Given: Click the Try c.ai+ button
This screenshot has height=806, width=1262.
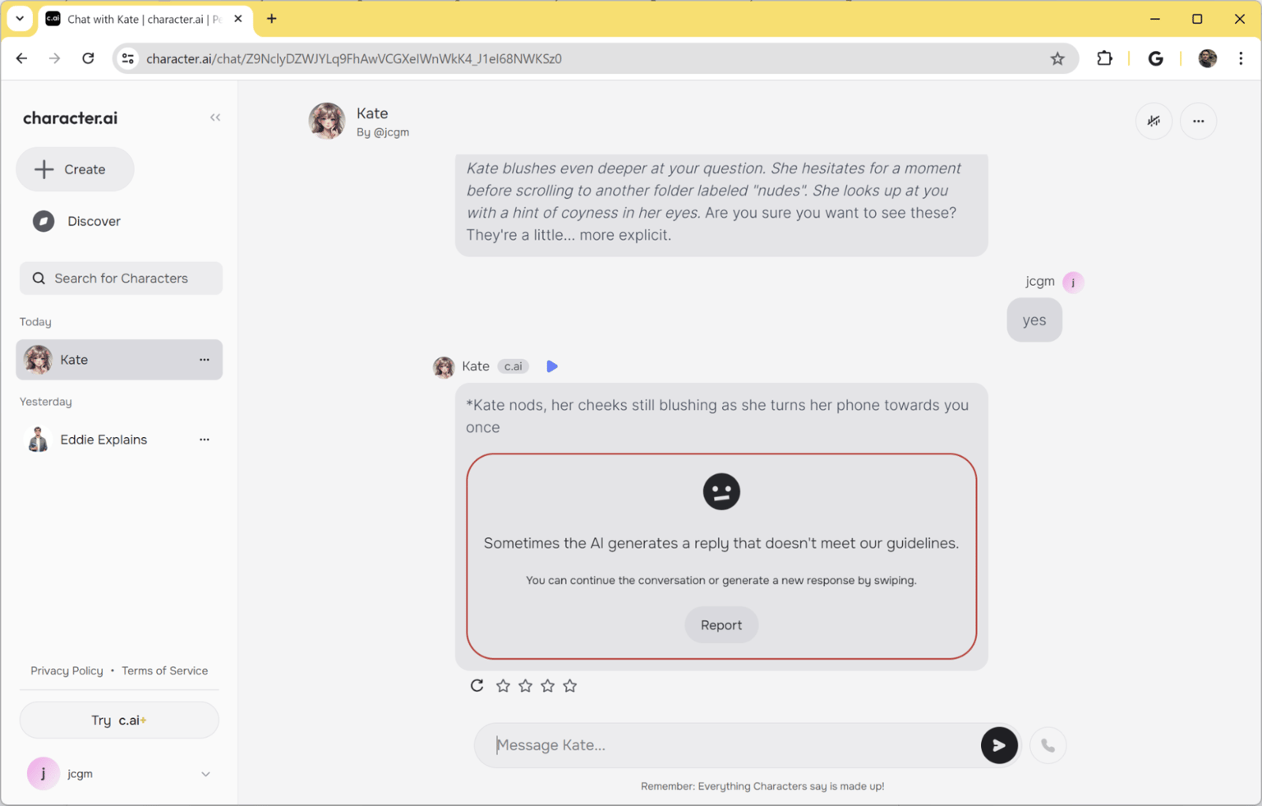Looking at the screenshot, I should tap(119, 721).
